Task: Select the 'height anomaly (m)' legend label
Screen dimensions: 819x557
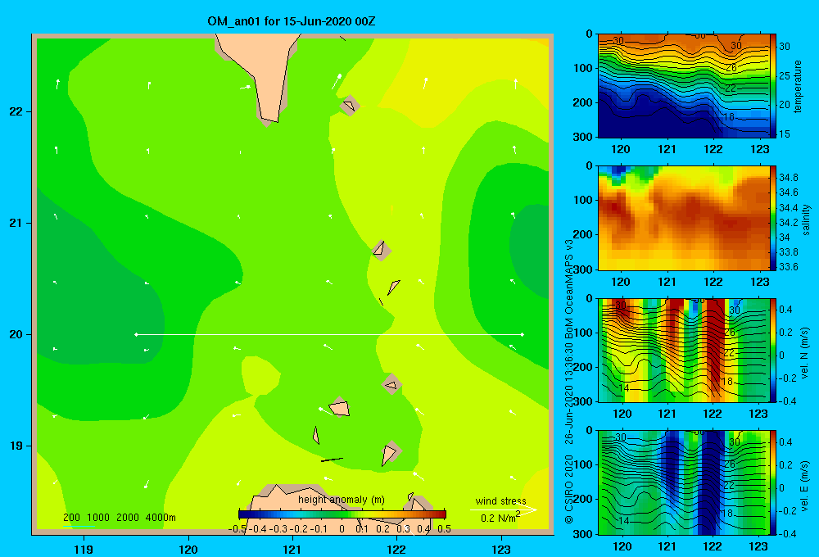Action: (x=341, y=500)
